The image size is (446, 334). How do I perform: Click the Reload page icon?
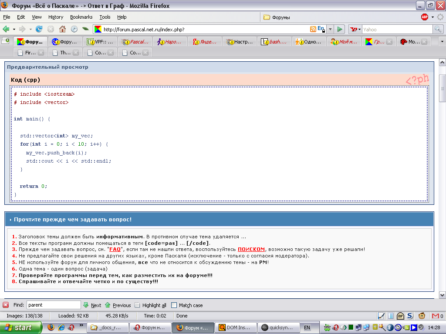(x=39, y=29)
